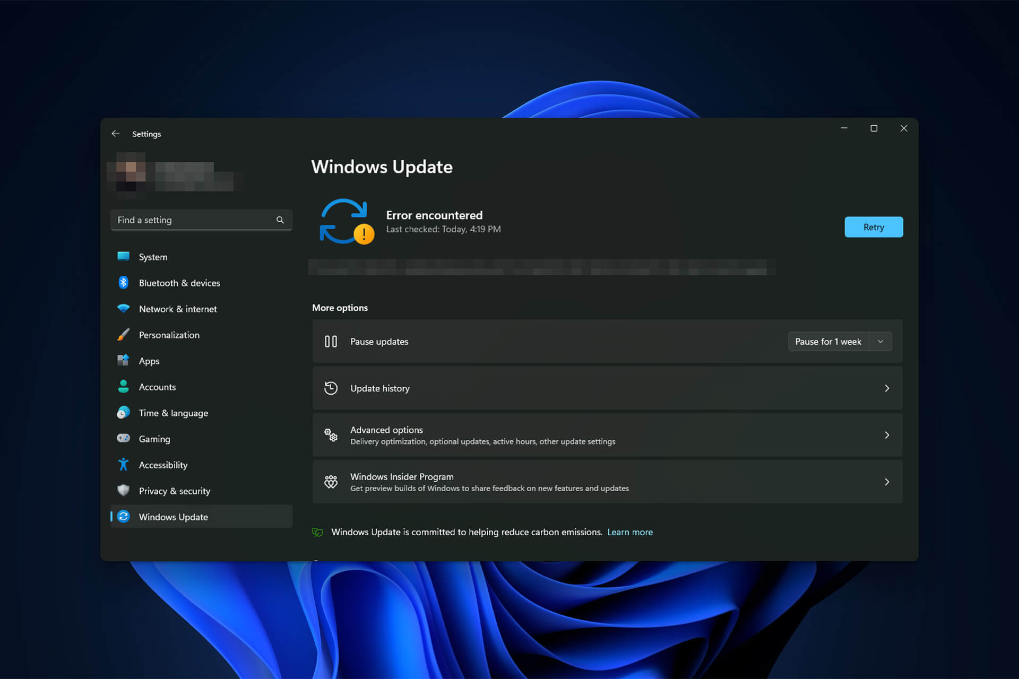Expand pause duration dropdown arrow
The width and height of the screenshot is (1019, 679).
click(880, 342)
